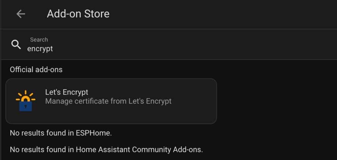Click the empty area of the search bar
The image size is (337, 160).
point(194,44)
